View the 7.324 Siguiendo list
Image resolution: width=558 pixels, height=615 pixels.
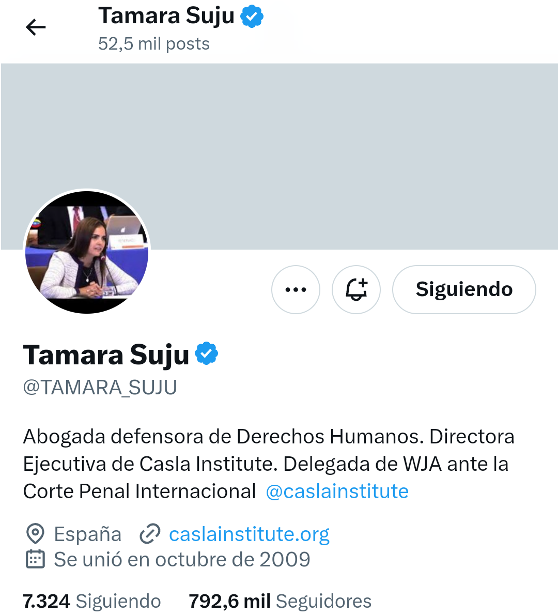pos(92,601)
